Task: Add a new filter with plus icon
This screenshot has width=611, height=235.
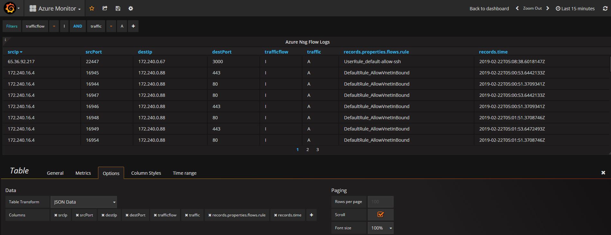Action: click(133, 26)
